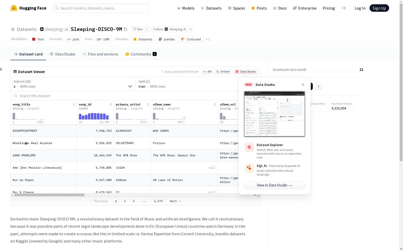Select the 1M - 10M size tag

tap(103, 39)
